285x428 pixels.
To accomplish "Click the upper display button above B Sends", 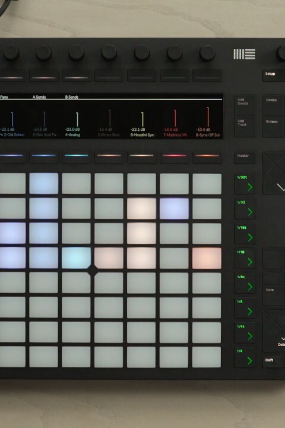I will click(77, 75).
